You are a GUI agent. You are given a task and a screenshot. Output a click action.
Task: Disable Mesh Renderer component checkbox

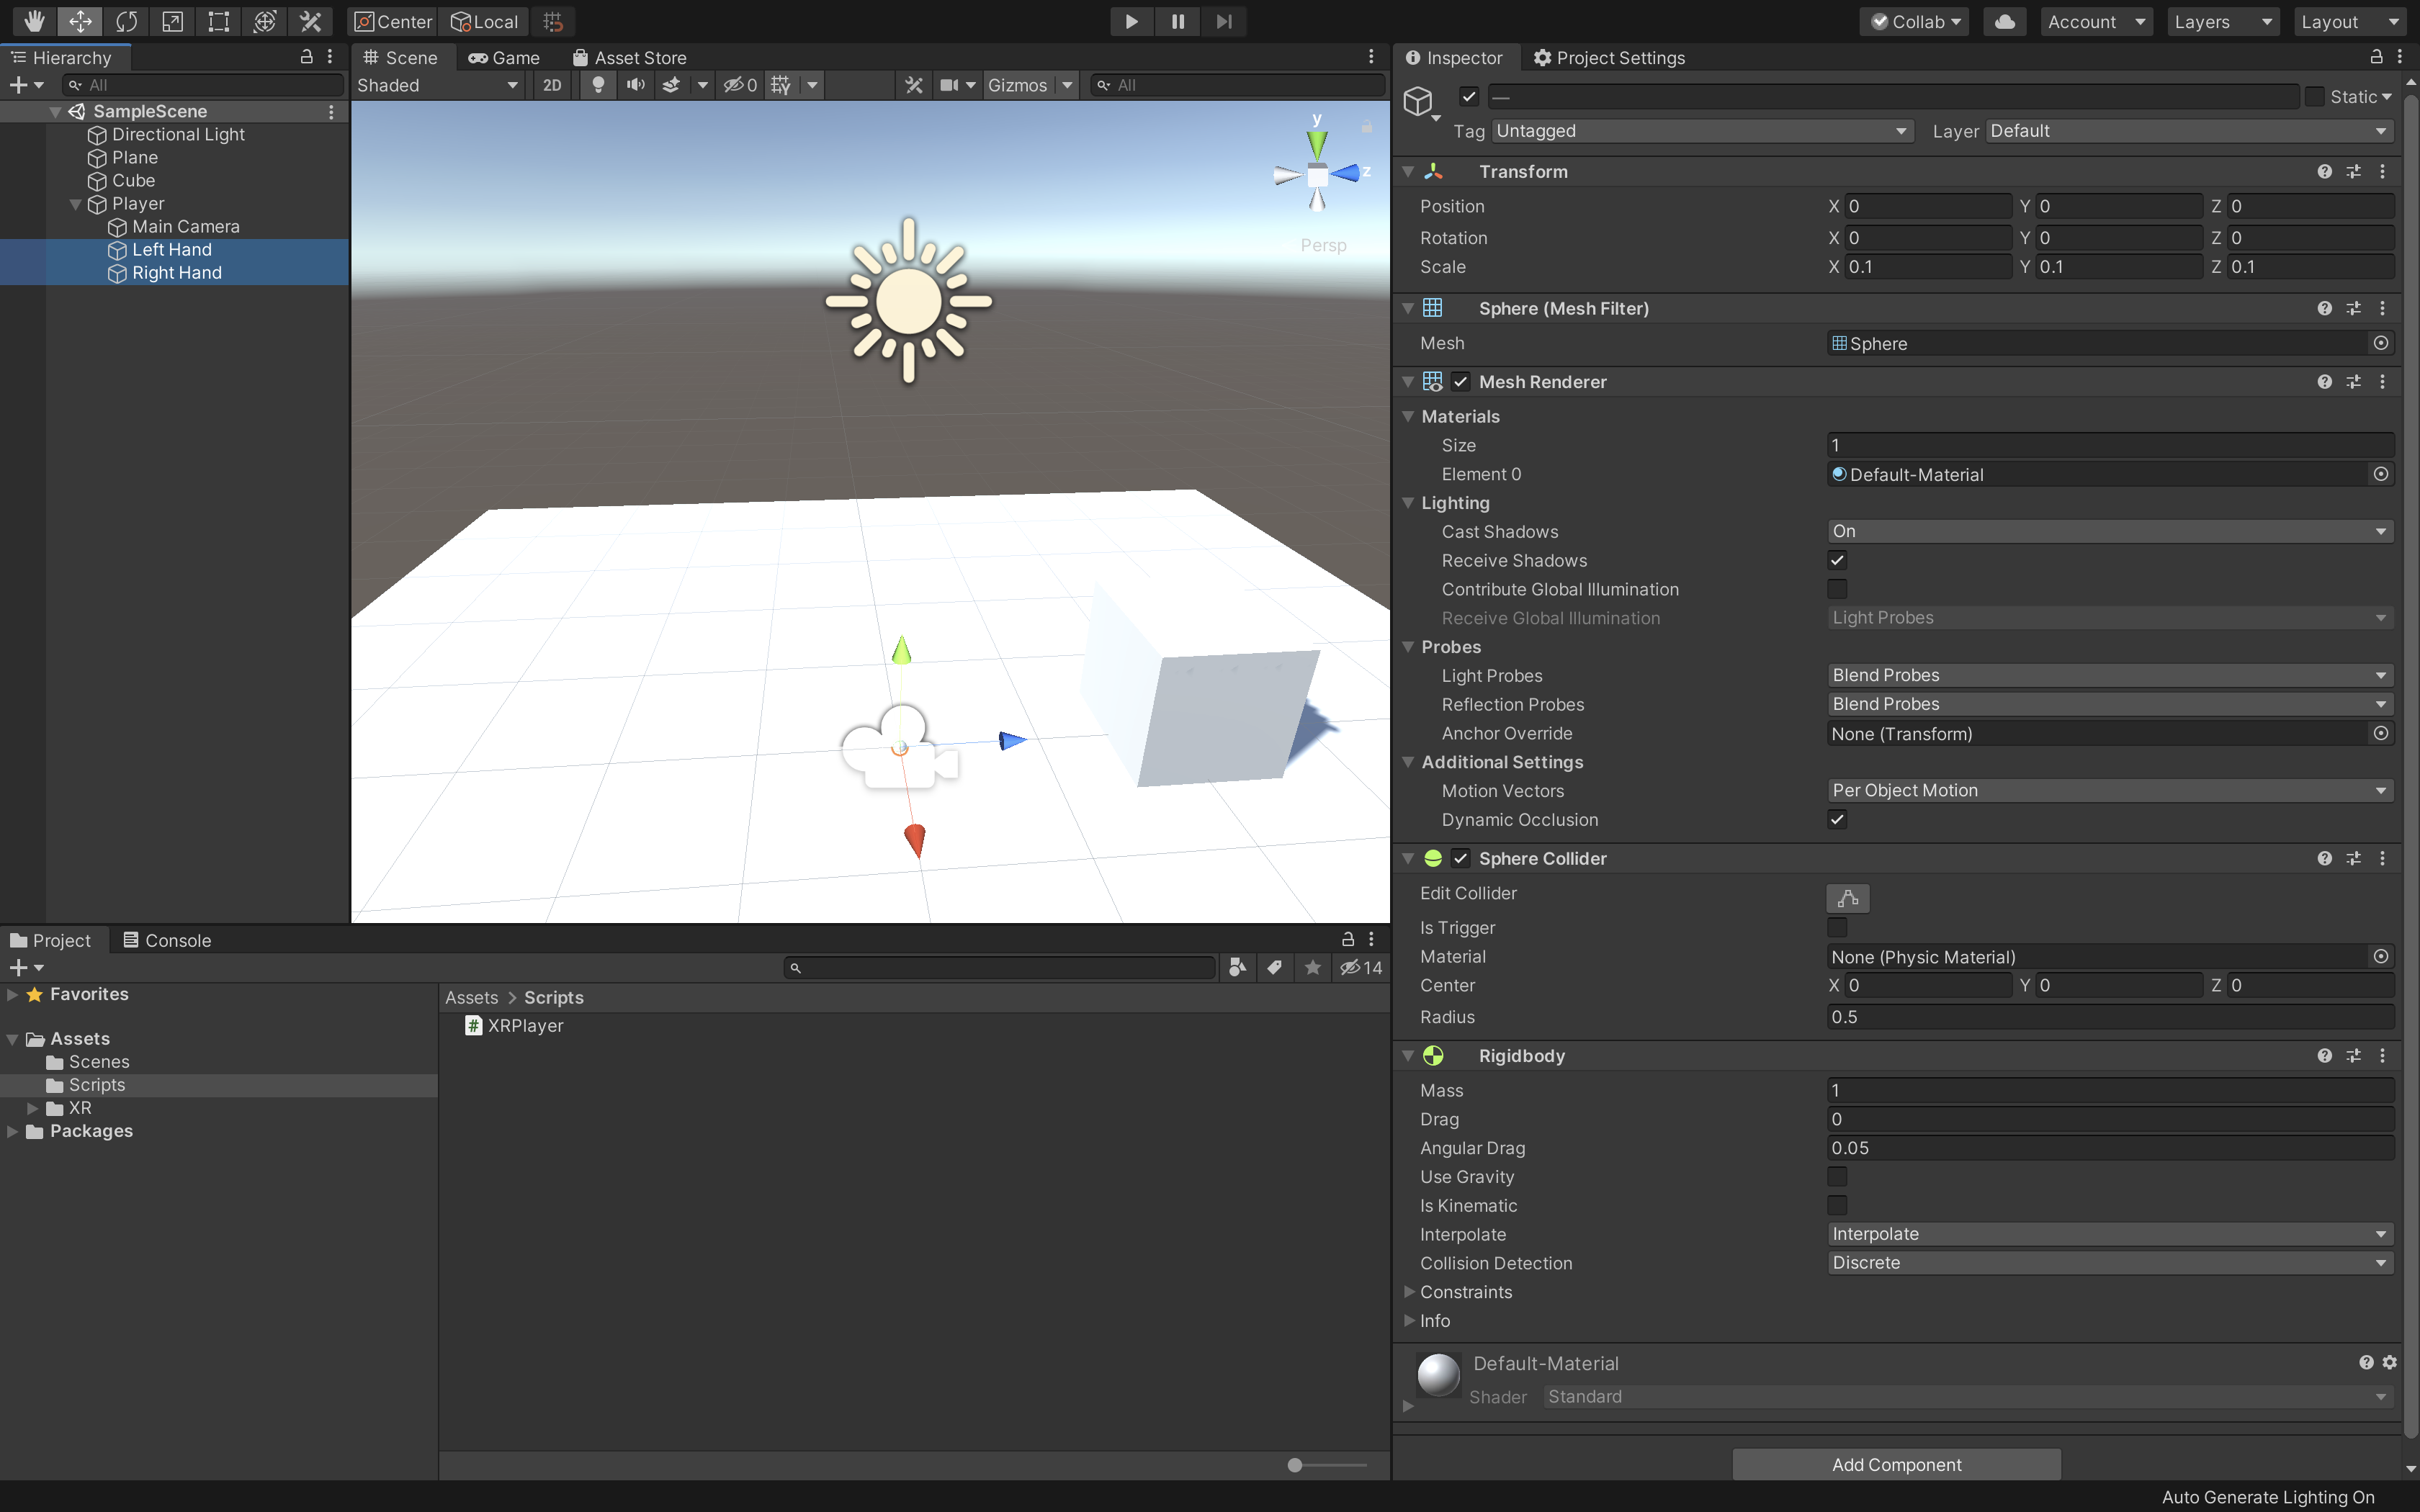[1461, 382]
